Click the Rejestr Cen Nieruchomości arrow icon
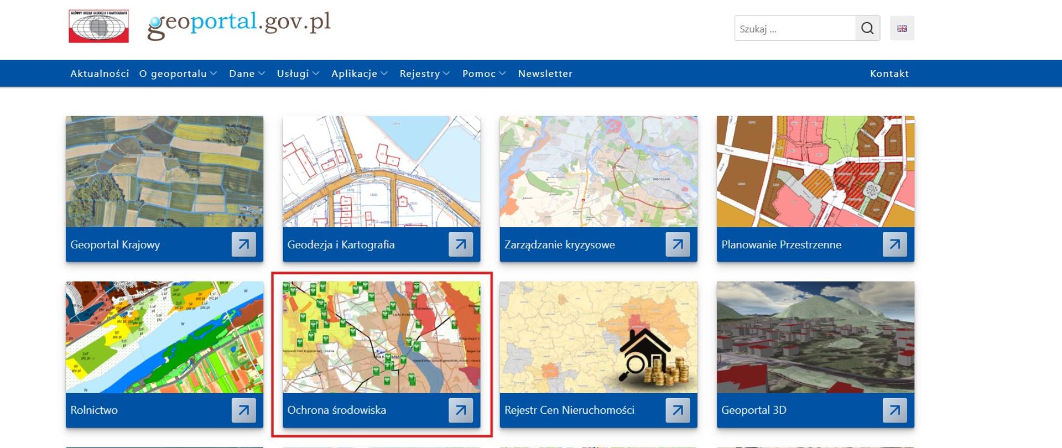The height and width of the screenshot is (448, 1062). click(x=678, y=410)
